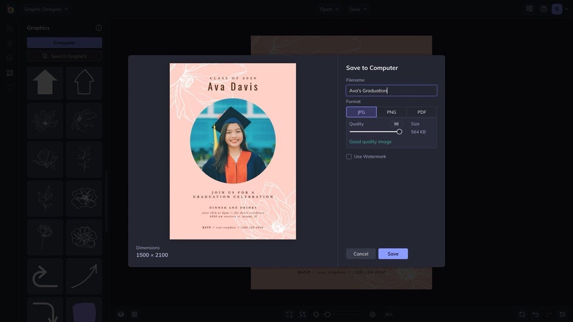Open the Open menu in top bar

click(329, 9)
